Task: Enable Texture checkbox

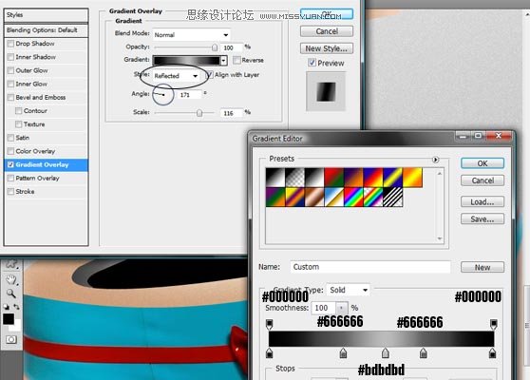Action: point(19,124)
